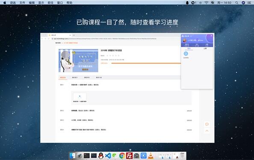Image resolution: width=254 pixels, height=160 pixels.
Task: Open the 帮助 menu
Action: tap(69, 3)
